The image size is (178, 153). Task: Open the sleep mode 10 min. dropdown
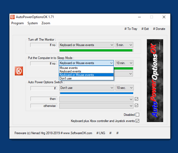pos(124,63)
